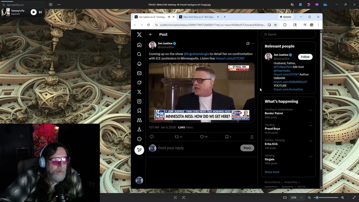
Task: Open Messages envelope icon in sidebar
Action: coord(139,73)
